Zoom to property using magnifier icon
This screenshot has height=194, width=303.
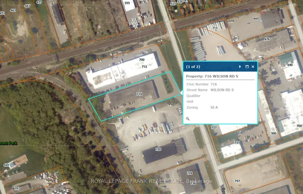(x=187, y=119)
